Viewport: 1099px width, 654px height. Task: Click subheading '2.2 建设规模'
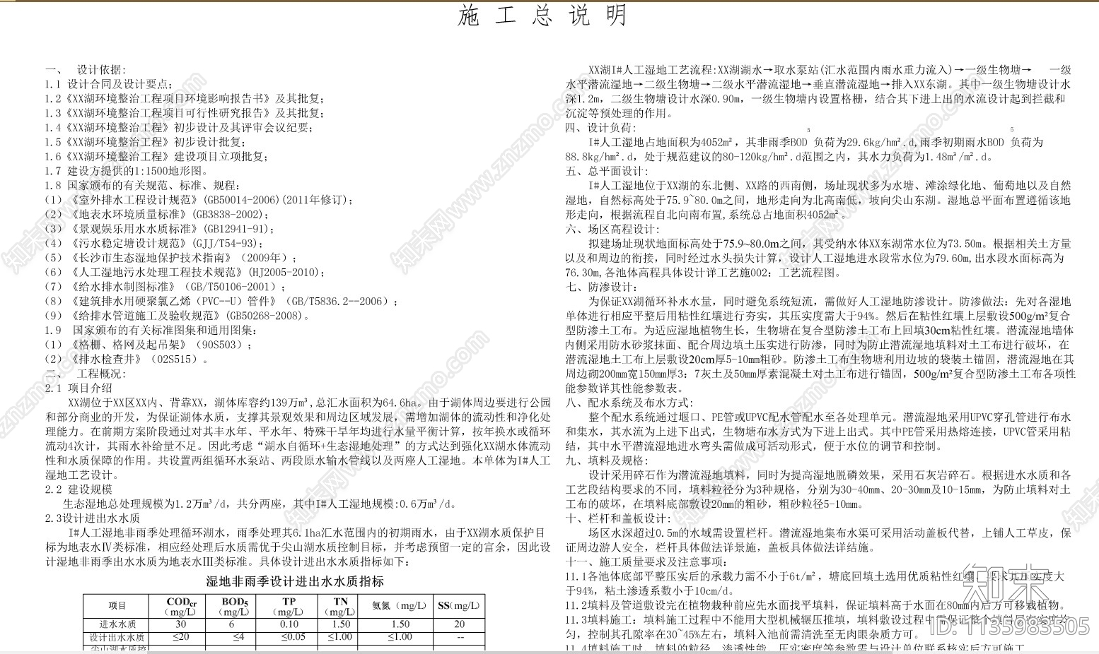(78, 489)
